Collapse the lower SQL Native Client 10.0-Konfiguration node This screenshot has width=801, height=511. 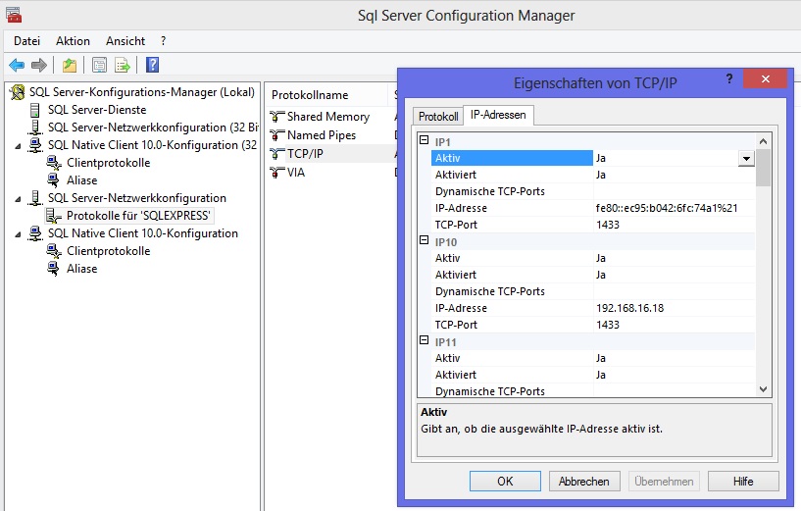(x=18, y=234)
